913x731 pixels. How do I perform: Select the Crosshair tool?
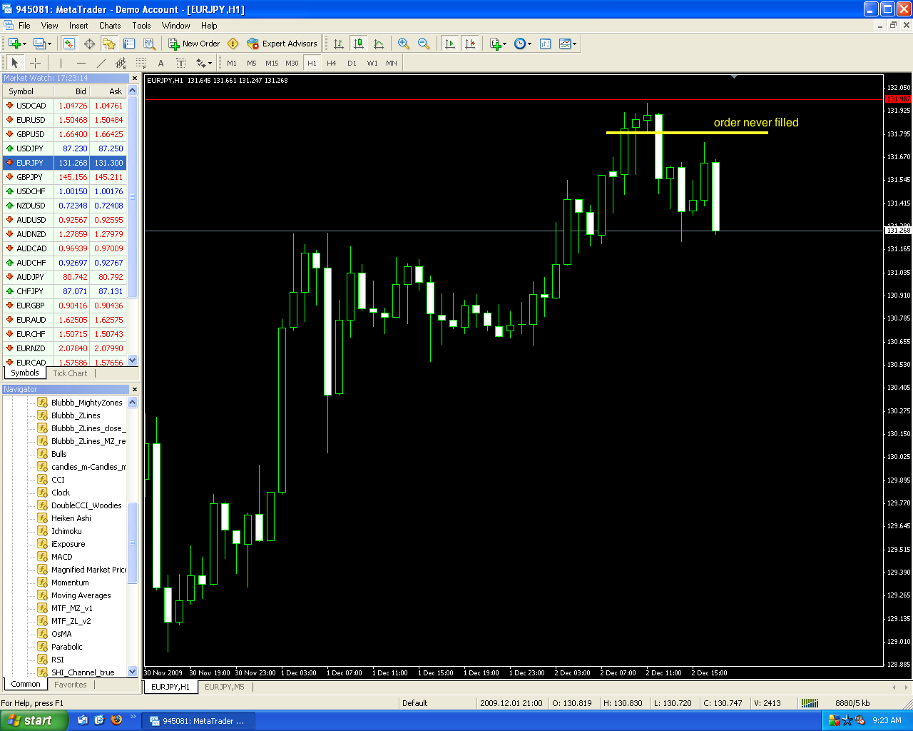coord(35,63)
